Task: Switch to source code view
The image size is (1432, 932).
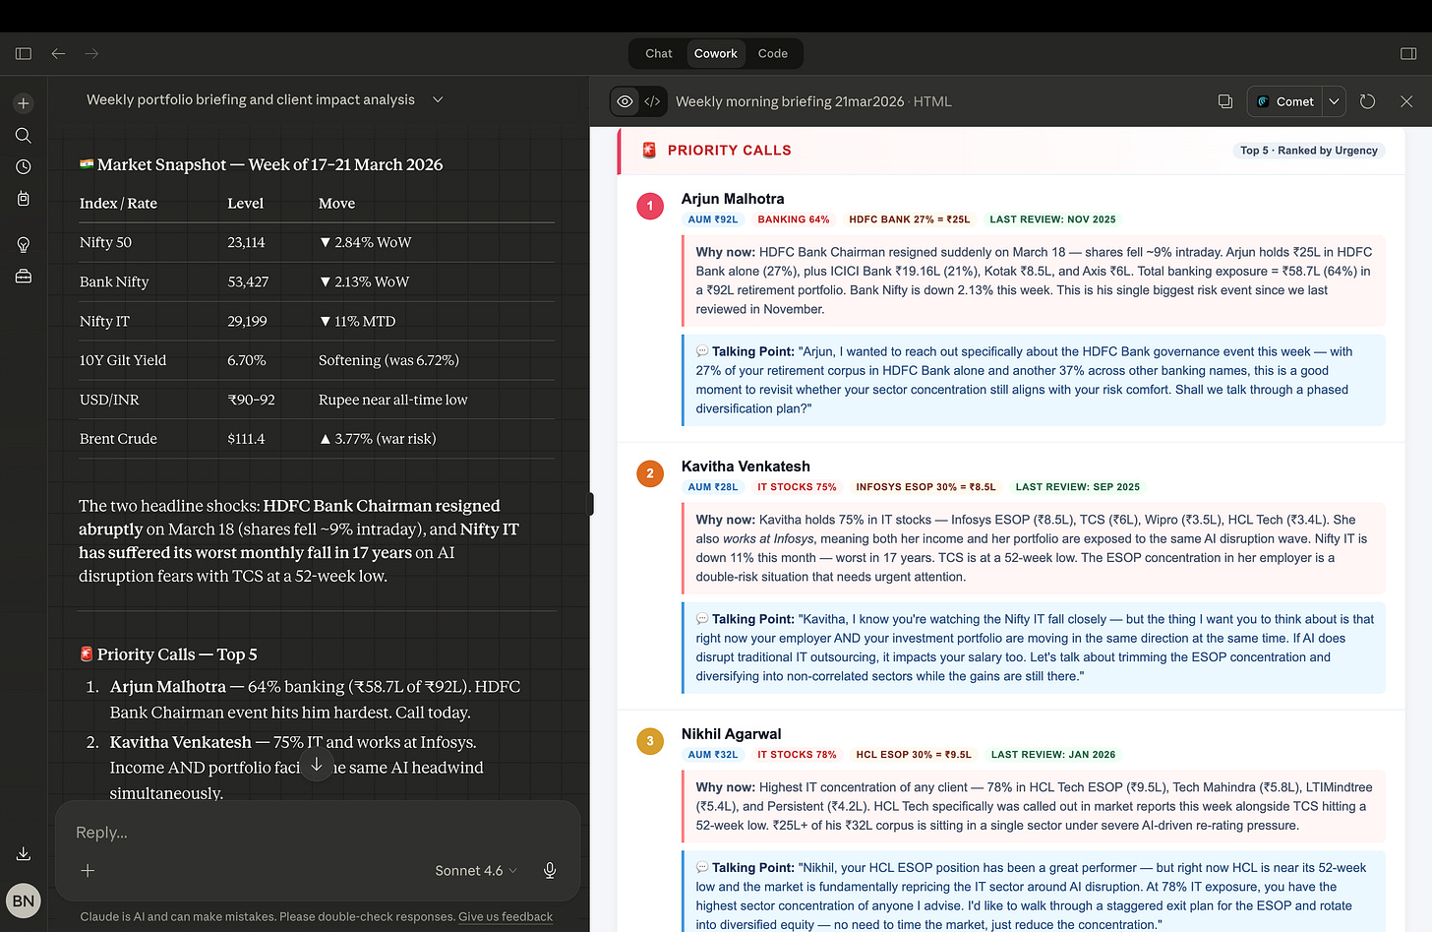Action: [x=652, y=101]
